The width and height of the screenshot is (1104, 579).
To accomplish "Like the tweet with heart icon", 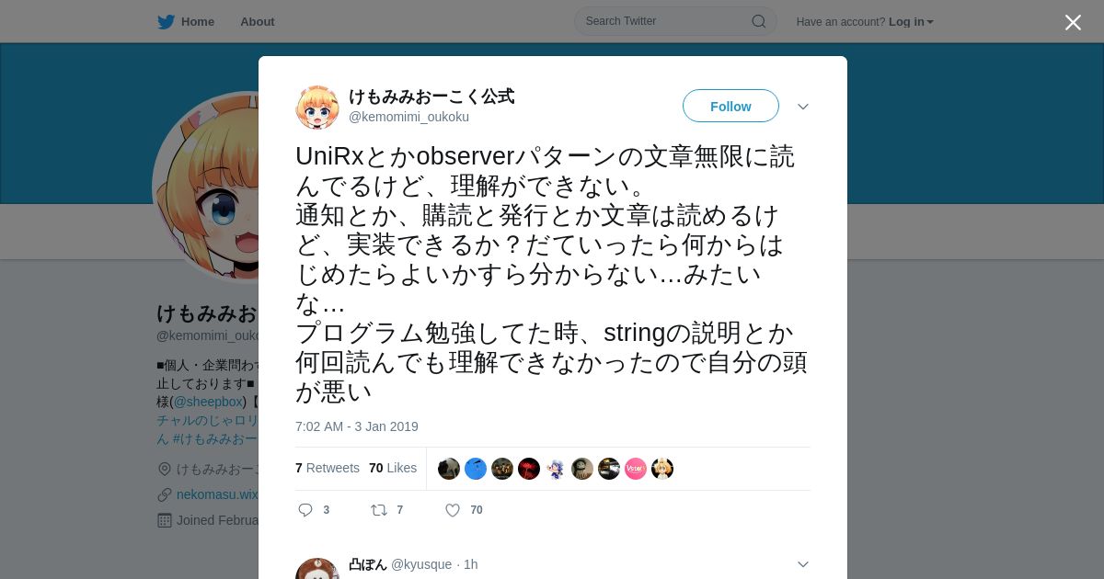I will pos(453,510).
